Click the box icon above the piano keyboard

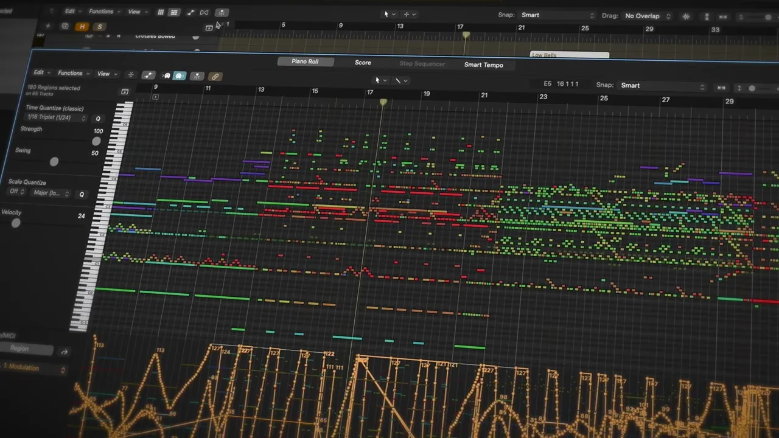[125, 92]
